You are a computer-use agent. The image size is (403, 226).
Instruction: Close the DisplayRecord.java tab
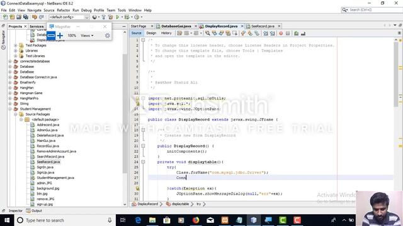coord(242,26)
